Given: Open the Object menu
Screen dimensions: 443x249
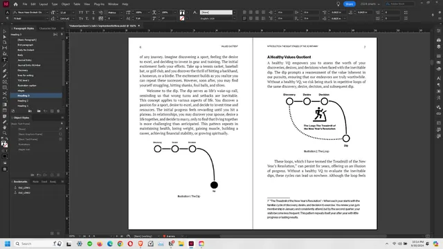Looking at the screenshot, I should tap(66, 4).
